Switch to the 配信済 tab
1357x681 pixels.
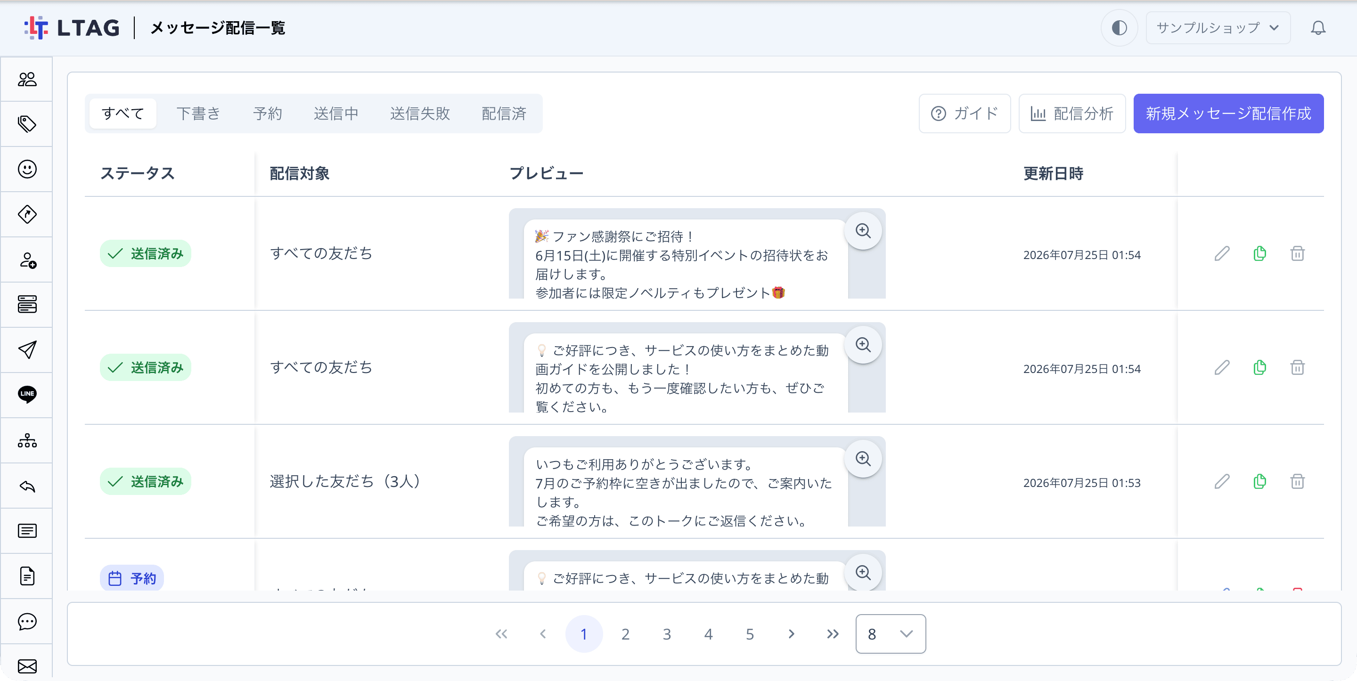(x=504, y=113)
